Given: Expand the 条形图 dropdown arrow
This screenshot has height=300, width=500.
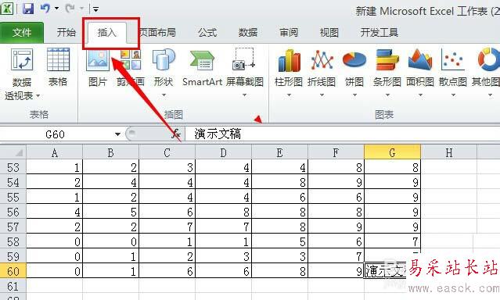Looking at the screenshot, I should (387, 95).
